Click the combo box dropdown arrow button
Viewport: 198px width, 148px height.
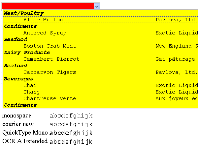pos(97,6)
